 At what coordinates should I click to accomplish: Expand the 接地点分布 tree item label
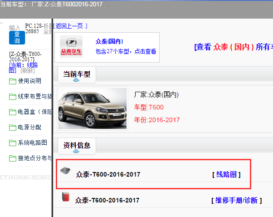point(34,158)
